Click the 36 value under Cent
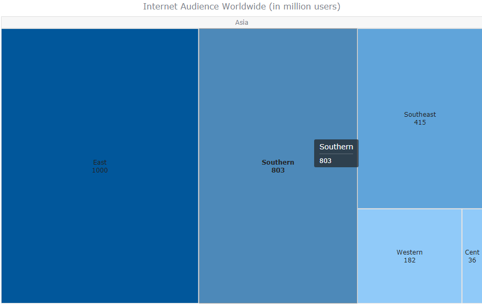Screen dimensions: 482x304 [x=472, y=260]
